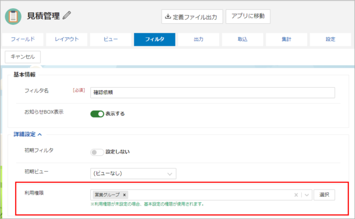Toggle the お知らせBOX表示 switch off

tap(97, 114)
